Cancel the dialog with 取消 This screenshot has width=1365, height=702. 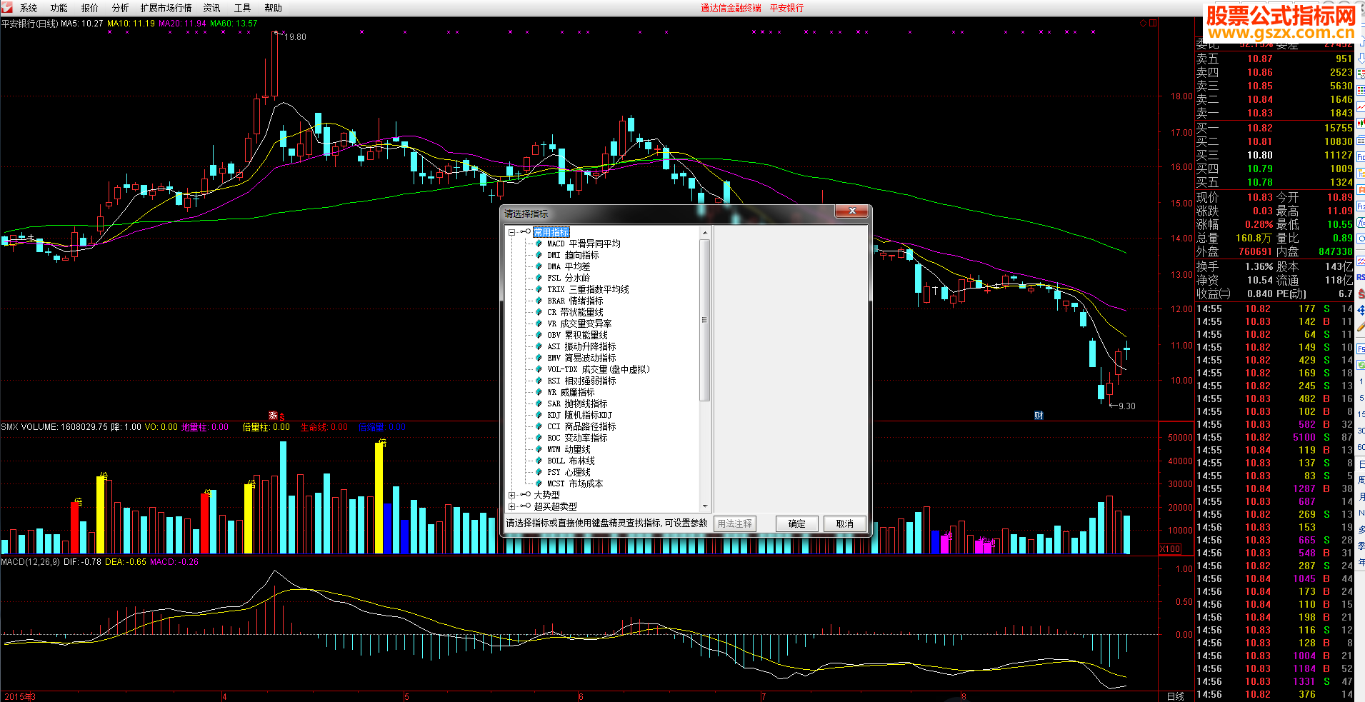coord(845,523)
